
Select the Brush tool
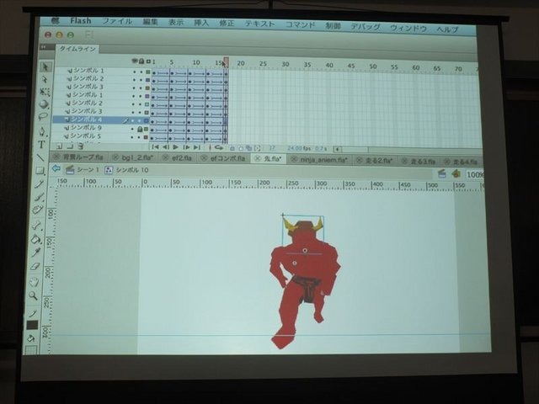[x=39, y=197]
